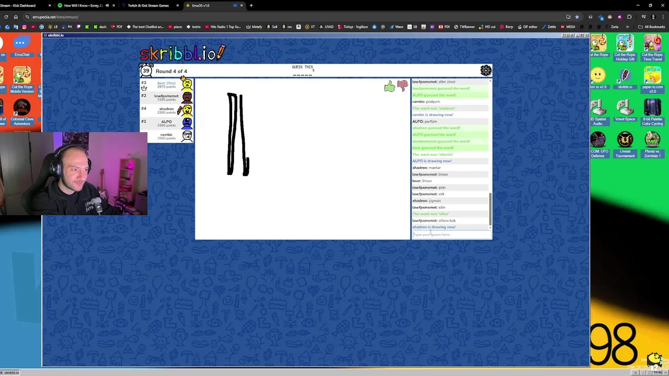The image size is (669, 376).
Task: Click xhadron player avatar with pencil
Action: (186, 110)
